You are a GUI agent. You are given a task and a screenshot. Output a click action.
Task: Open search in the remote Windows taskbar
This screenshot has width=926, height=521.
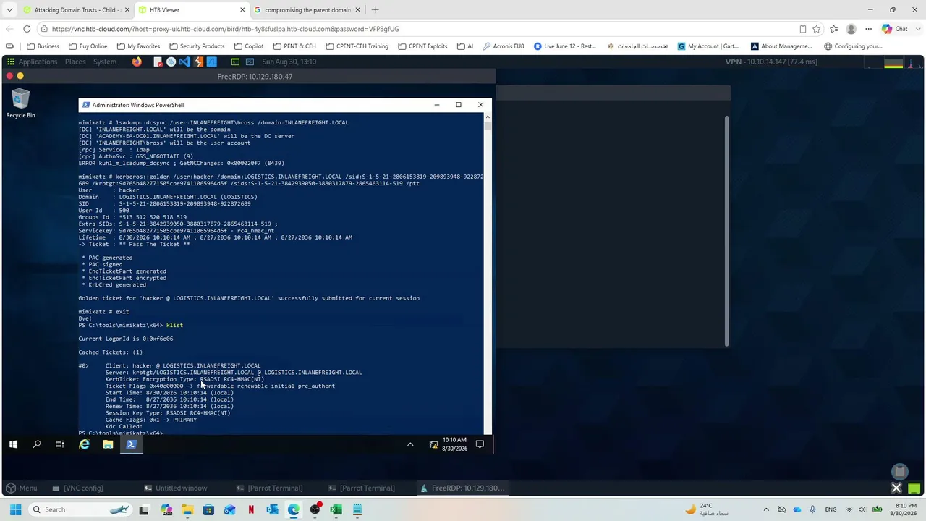tap(37, 444)
